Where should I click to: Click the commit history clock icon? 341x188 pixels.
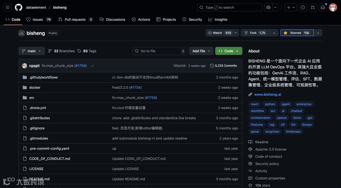pos(212,66)
